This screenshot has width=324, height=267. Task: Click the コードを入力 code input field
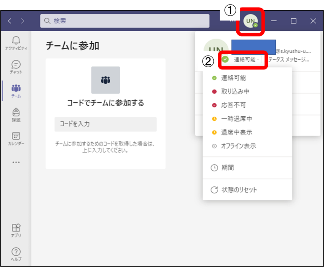pos(105,124)
